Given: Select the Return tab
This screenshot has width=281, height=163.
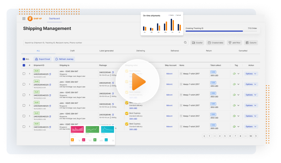Looking at the screenshot, I should 209,51.
